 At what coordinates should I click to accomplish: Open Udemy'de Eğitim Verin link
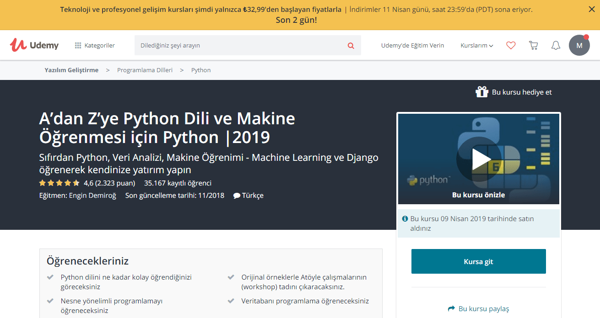coord(412,45)
